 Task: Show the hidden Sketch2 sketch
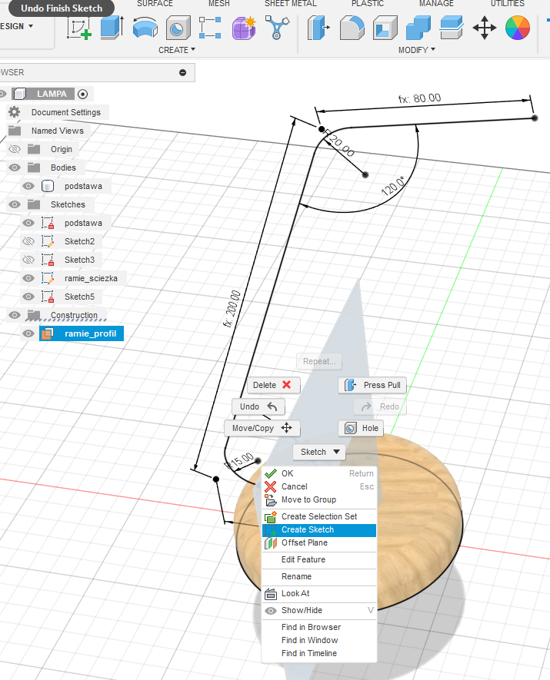29,241
